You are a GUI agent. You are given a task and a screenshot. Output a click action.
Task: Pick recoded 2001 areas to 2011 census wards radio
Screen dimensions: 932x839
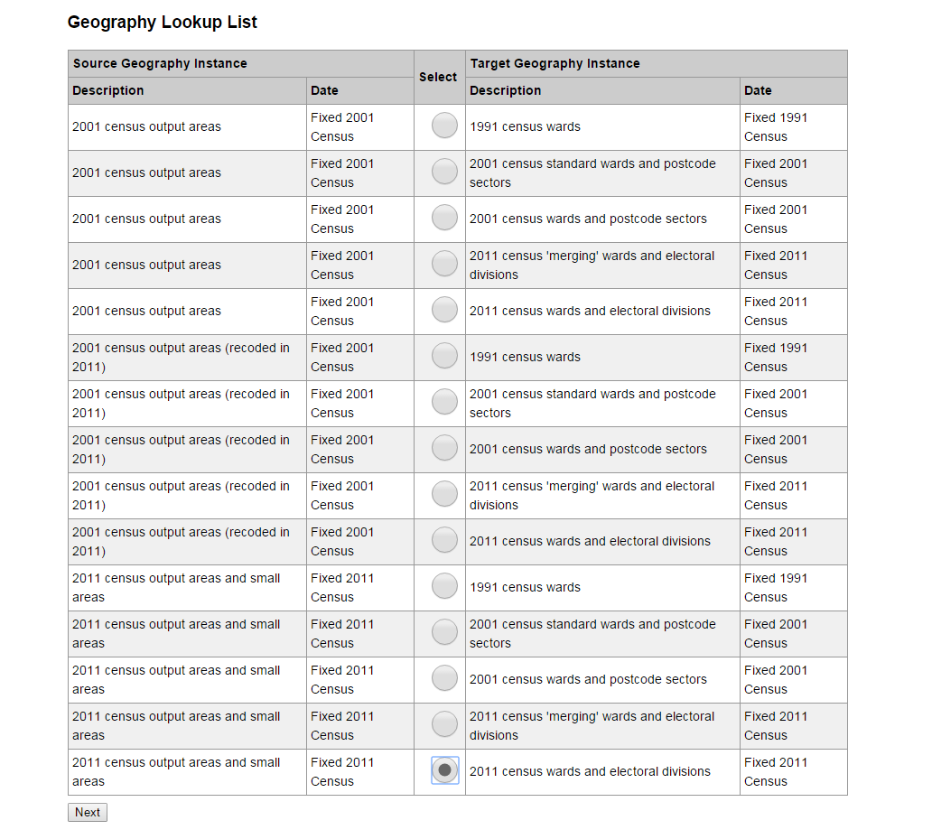click(x=444, y=539)
